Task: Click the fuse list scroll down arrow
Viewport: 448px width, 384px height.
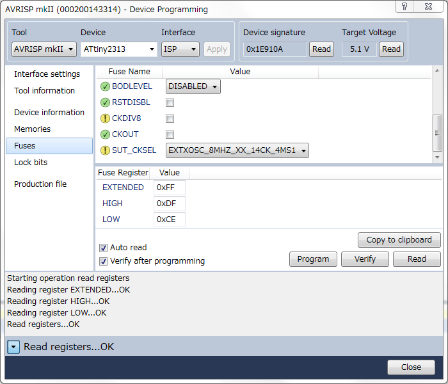Action: pos(437,157)
